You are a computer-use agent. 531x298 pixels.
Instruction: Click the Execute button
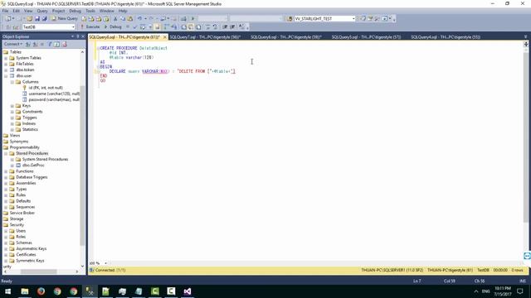point(90,26)
